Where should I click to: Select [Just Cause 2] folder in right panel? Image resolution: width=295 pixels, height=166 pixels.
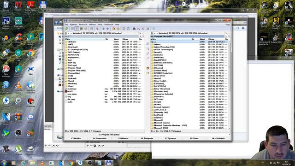(160, 110)
